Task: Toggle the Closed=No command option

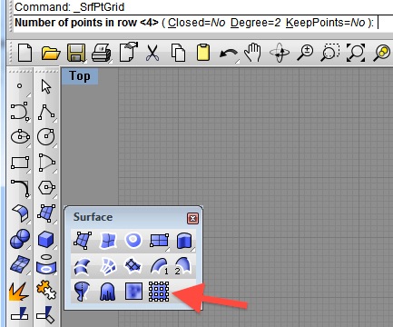Action: pos(197,23)
